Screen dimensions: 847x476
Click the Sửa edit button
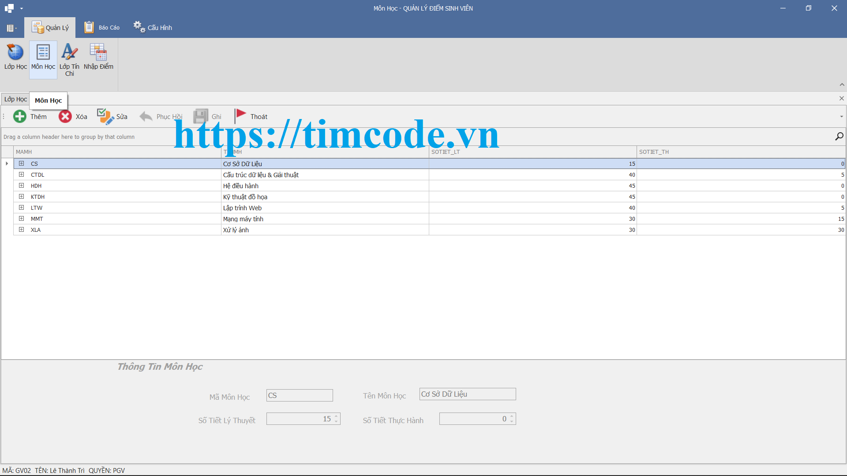(112, 116)
